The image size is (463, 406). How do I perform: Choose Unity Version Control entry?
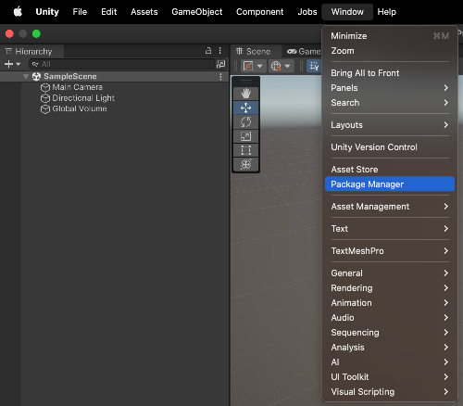point(390,147)
